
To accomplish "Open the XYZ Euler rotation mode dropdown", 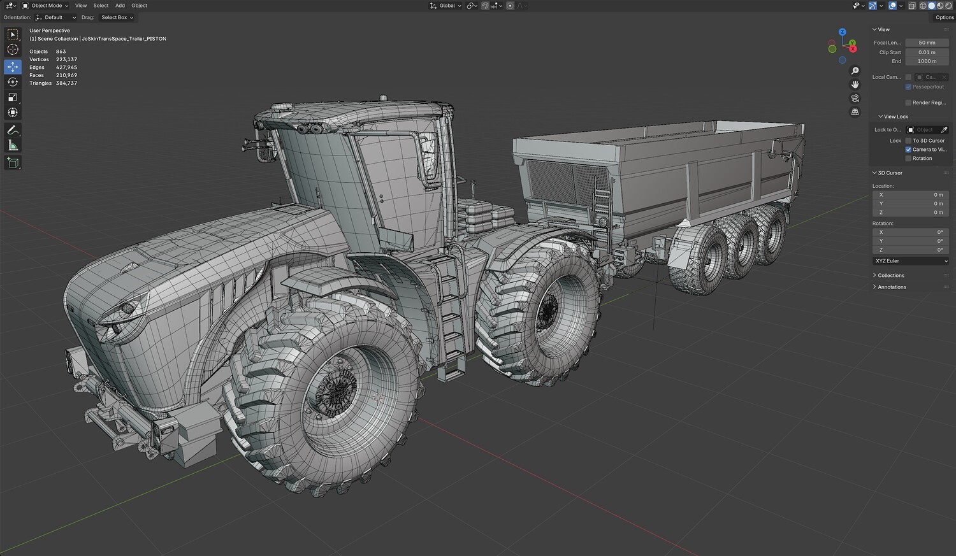I will (x=910, y=261).
